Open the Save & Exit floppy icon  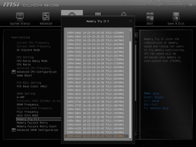(176, 16)
